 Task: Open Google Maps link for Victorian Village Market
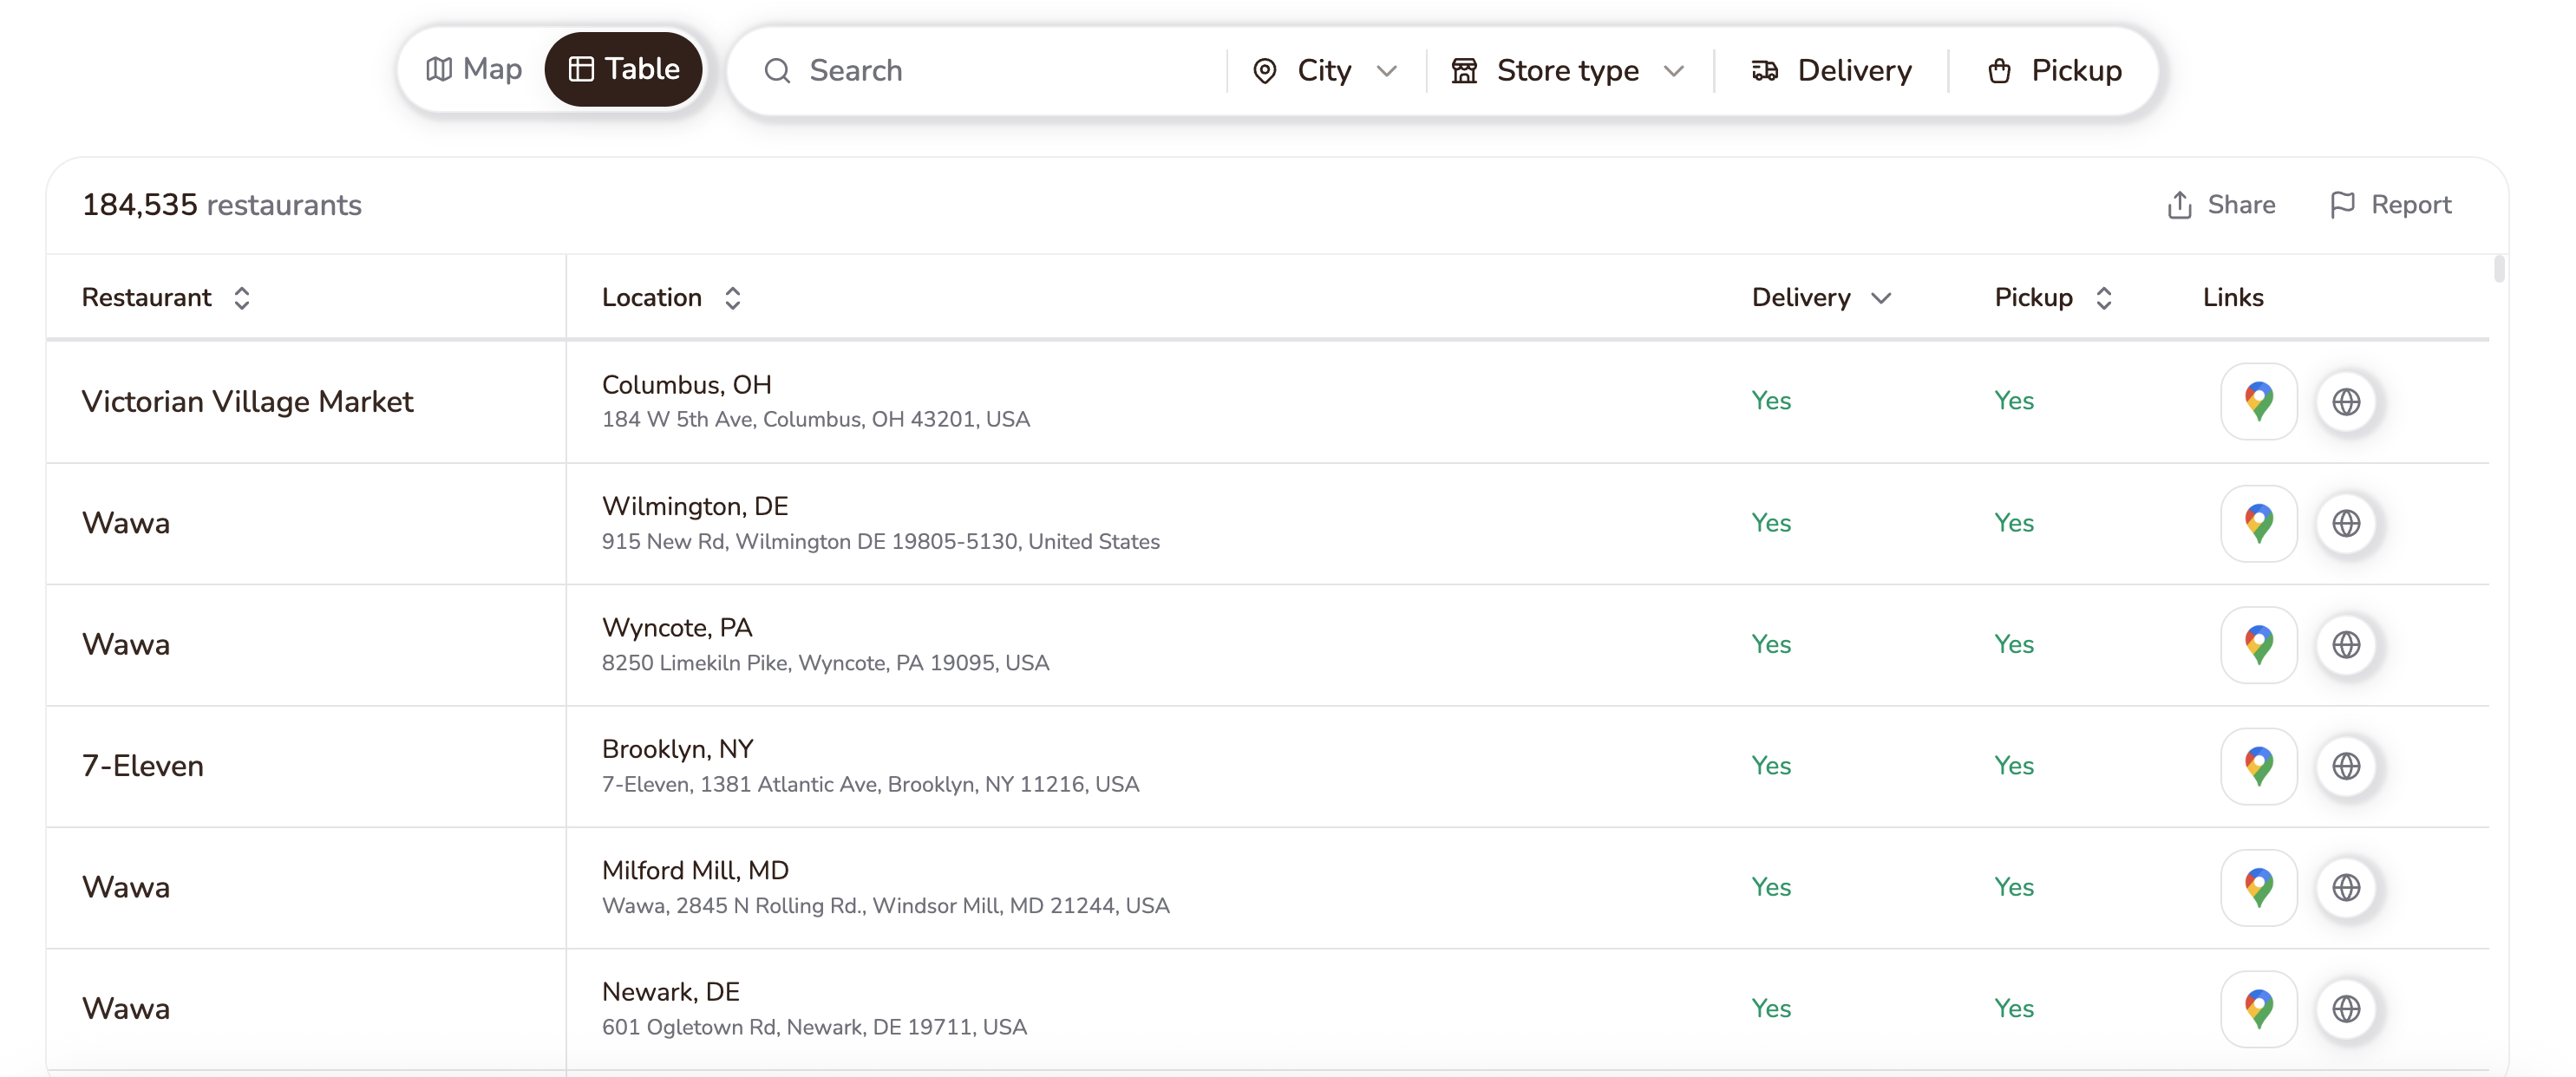click(x=2258, y=401)
